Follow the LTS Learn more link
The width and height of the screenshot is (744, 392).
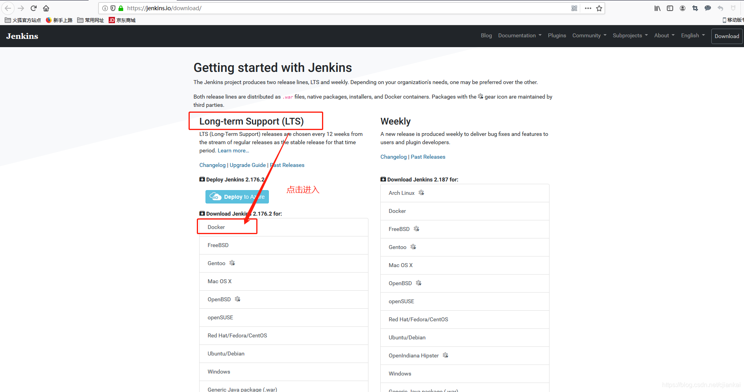coord(233,150)
